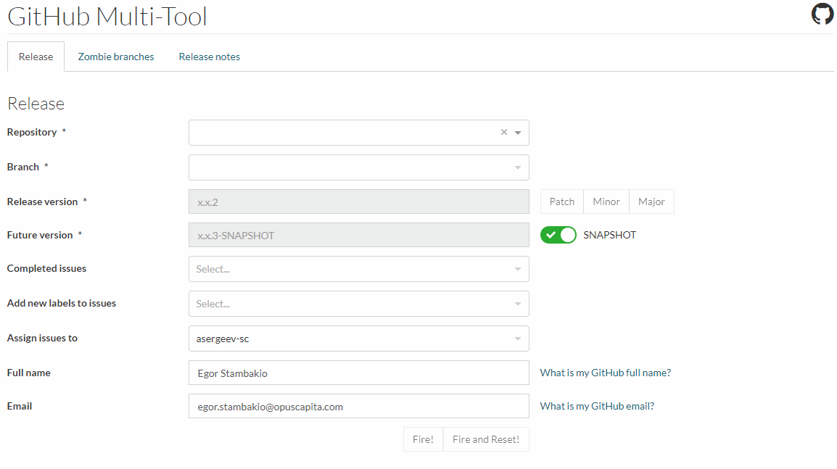Open Assign issues to dropdown
Image resolution: width=837 pixels, height=469 pixels.
pos(358,339)
